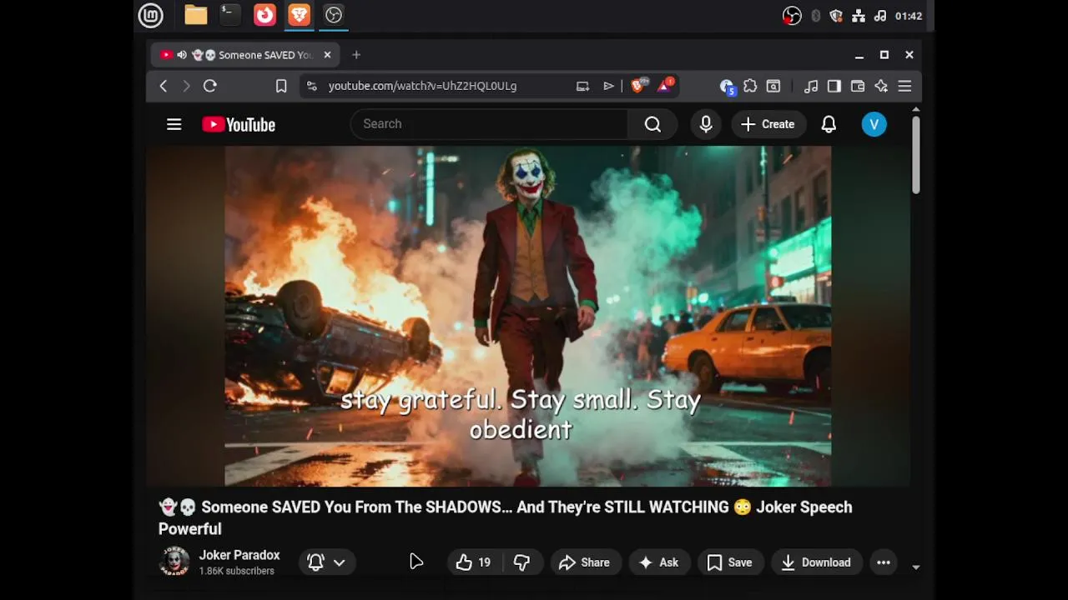Open Linux Mint start menu
This screenshot has height=600, width=1068.
151,15
